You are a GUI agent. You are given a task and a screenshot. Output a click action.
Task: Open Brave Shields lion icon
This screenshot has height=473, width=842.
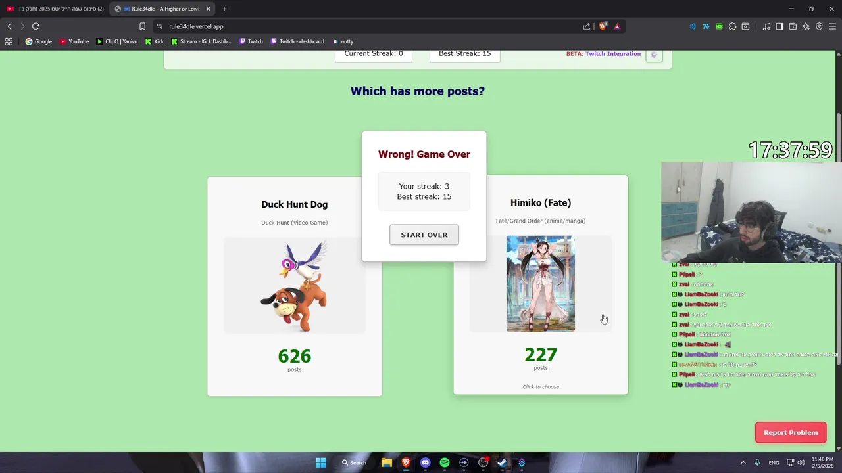point(603,26)
